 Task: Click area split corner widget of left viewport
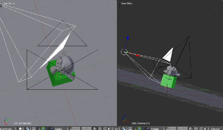116,1
